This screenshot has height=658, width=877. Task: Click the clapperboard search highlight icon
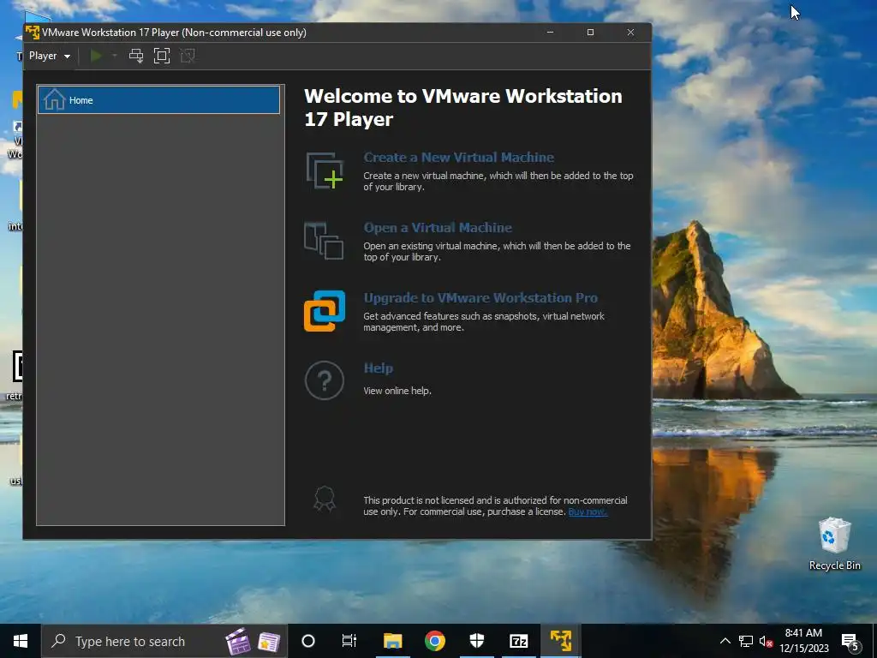(238, 641)
